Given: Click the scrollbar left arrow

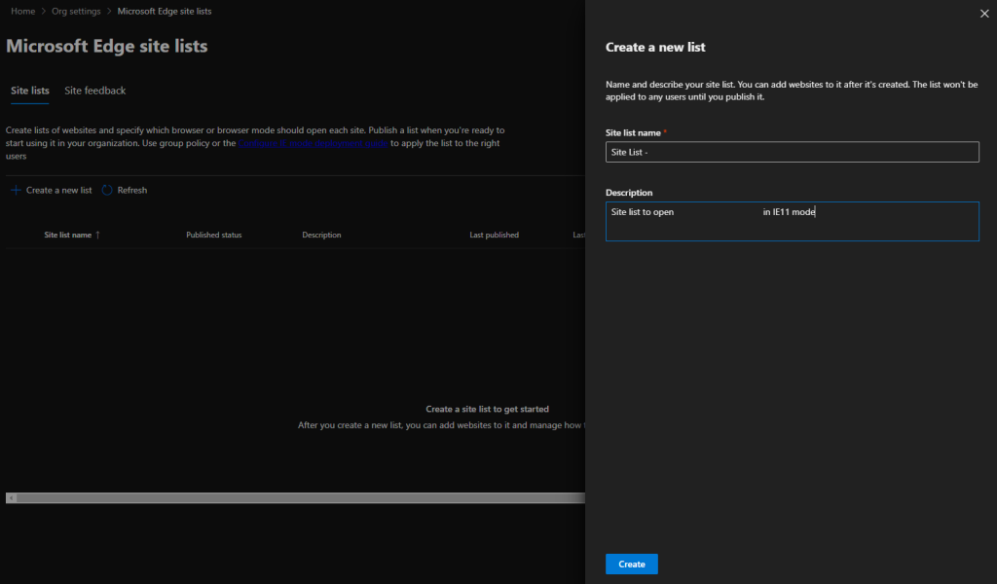Looking at the screenshot, I should pos(11,498).
